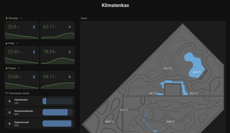Click the Kaart section heading

(x=84, y=18)
